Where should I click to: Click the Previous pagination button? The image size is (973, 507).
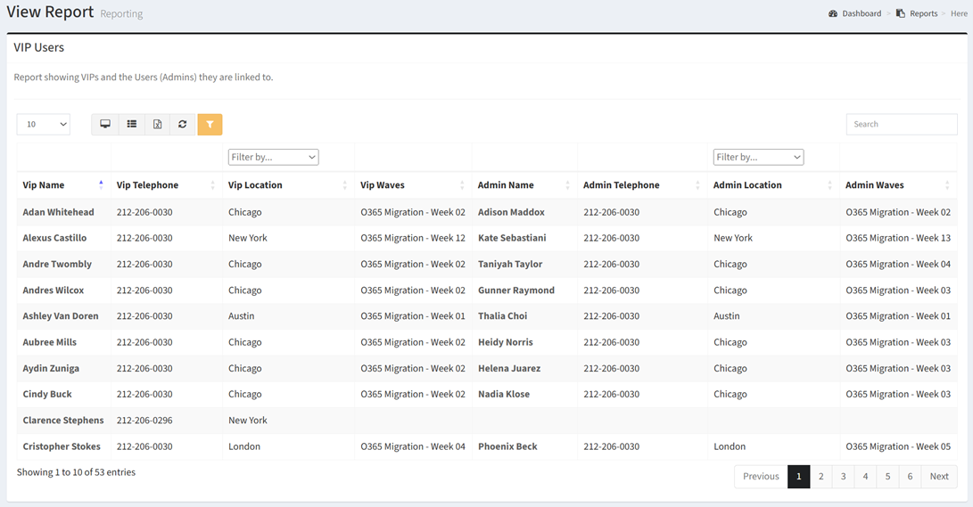pyautogui.click(x=761, y=477)
